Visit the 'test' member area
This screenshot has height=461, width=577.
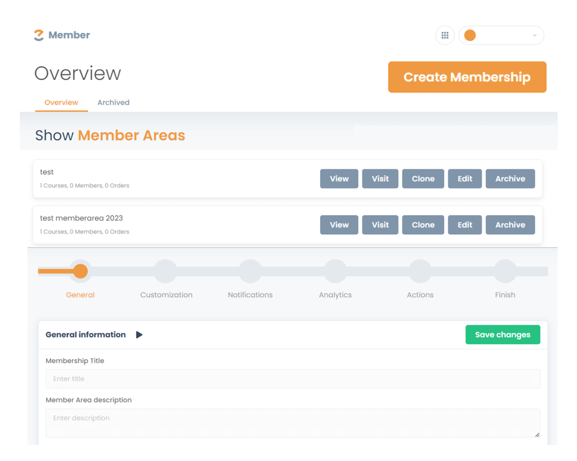click(380, 179)
